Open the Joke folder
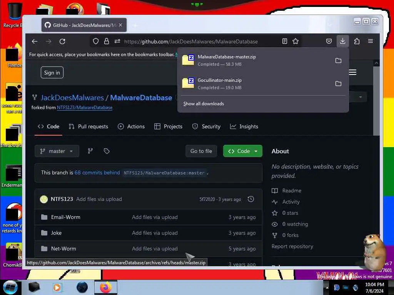The image size is (394, 295). 56,233
